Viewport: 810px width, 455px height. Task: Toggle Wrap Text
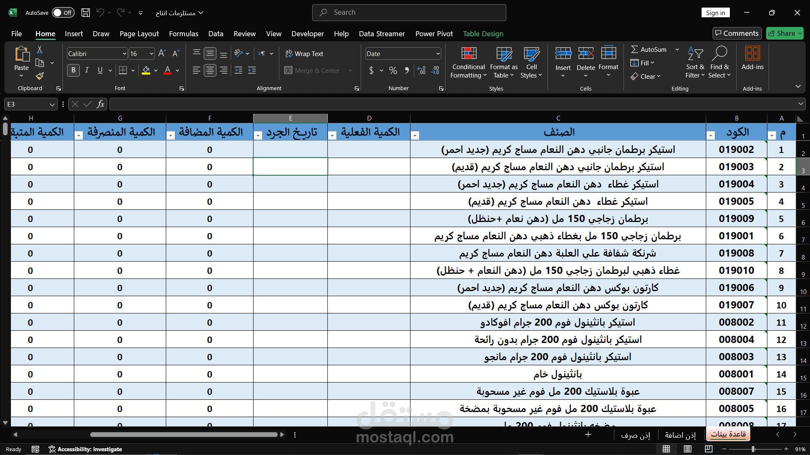point(304,54)
